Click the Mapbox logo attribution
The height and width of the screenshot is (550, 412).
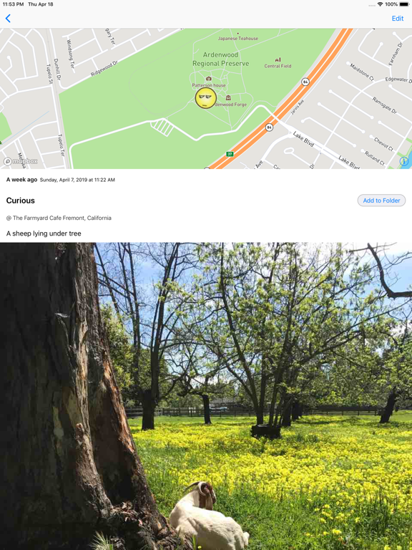(20, 161)
